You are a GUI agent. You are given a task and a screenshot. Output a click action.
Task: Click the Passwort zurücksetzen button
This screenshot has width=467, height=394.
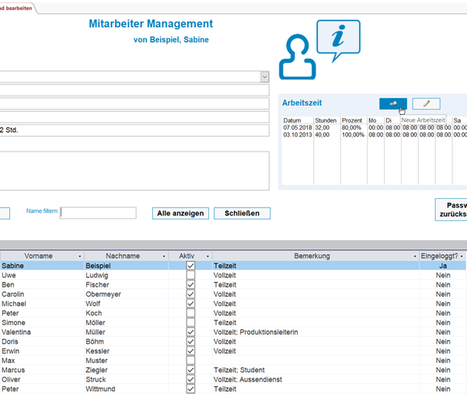451,210
